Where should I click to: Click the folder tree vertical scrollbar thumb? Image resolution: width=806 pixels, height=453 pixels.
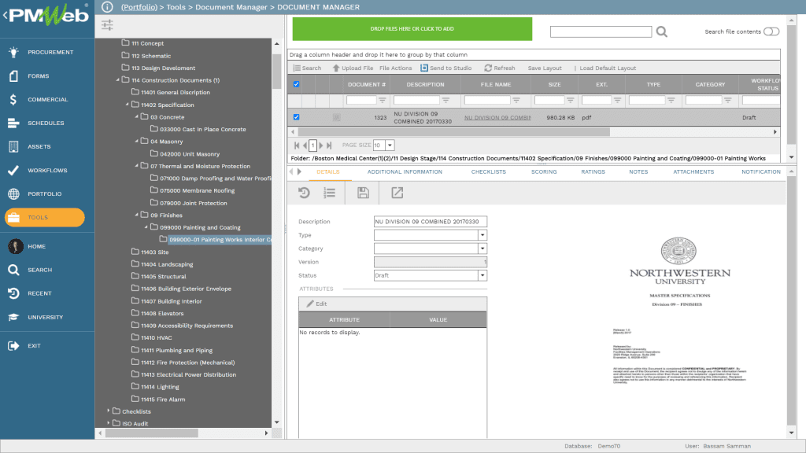point(276,71)
